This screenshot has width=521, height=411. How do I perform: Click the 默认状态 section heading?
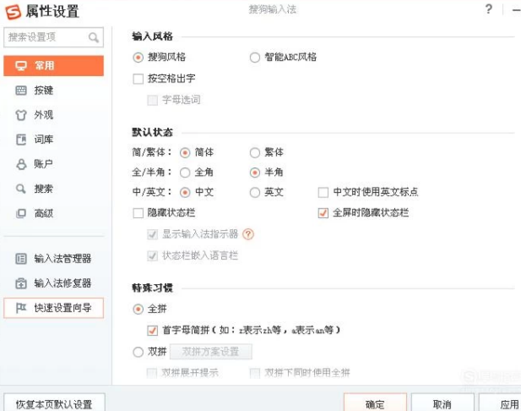point(153,132)
